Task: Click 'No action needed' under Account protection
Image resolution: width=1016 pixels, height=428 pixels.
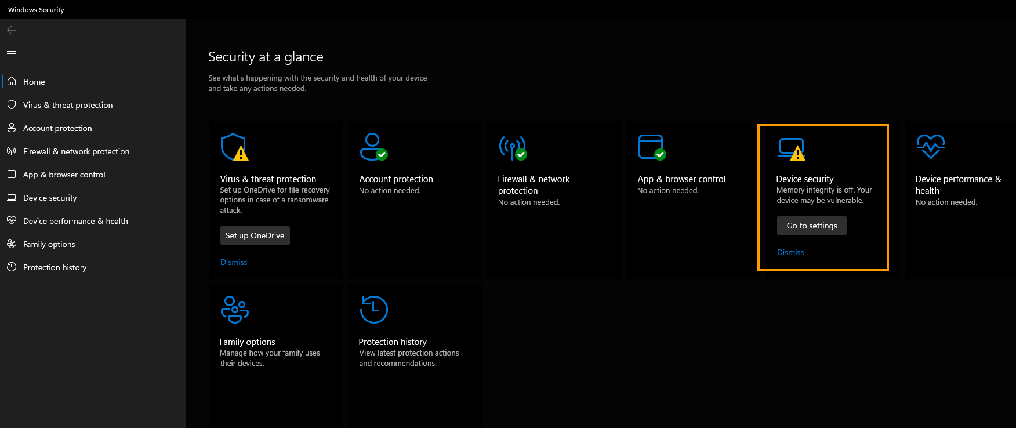Action: pos(390,191)
